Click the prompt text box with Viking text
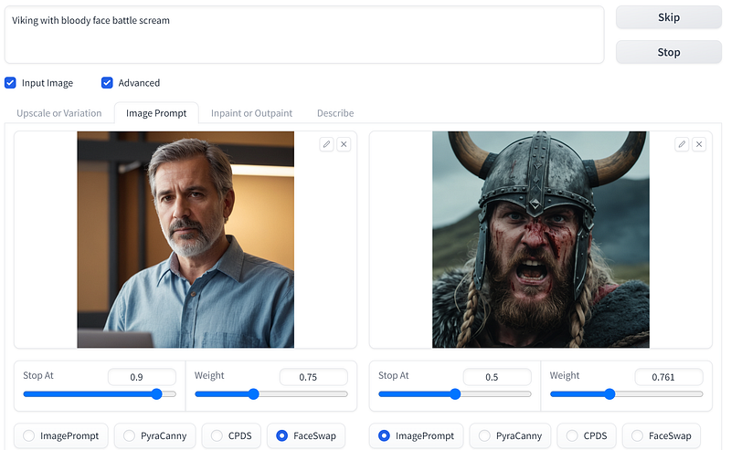 304,35
